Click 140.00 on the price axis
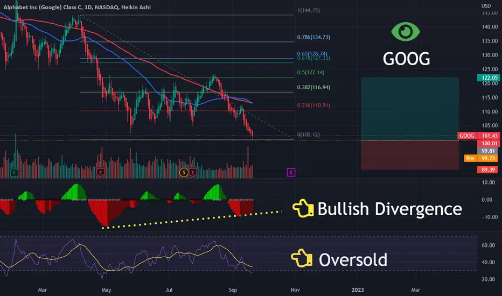502x296 pixels. click(x=490, y=27)
